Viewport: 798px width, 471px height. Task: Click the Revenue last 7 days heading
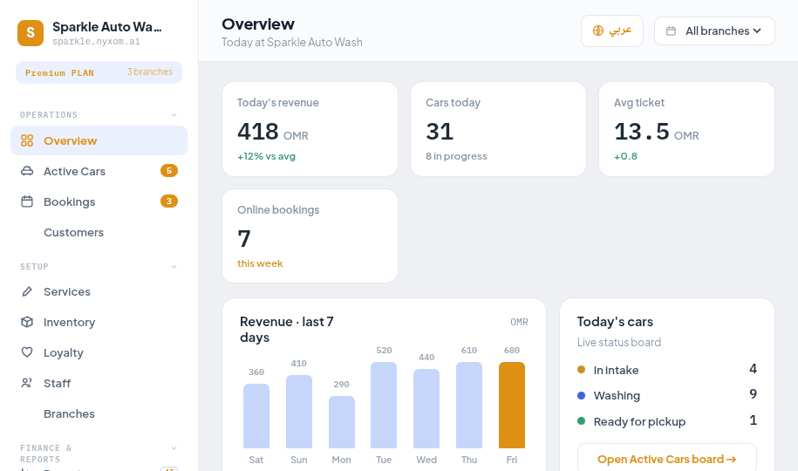287,330
